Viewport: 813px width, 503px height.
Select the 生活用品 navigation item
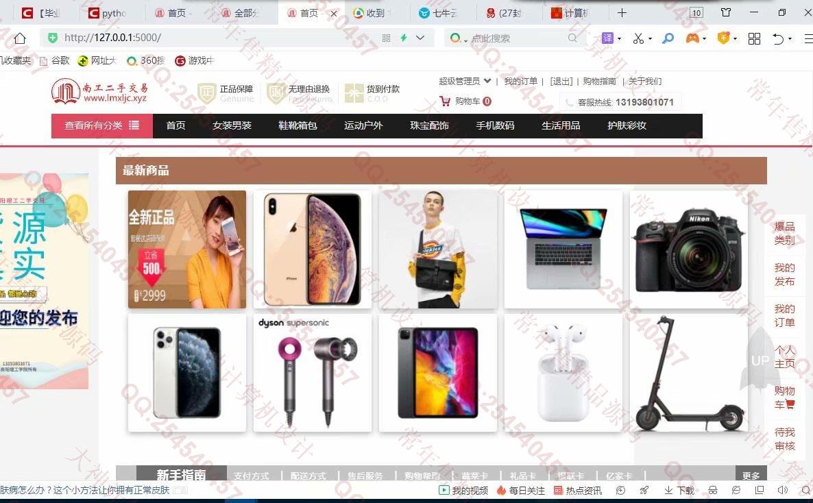561,125
